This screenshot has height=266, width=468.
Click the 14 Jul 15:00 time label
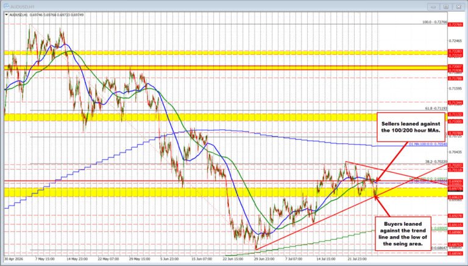tap(326, 259)
